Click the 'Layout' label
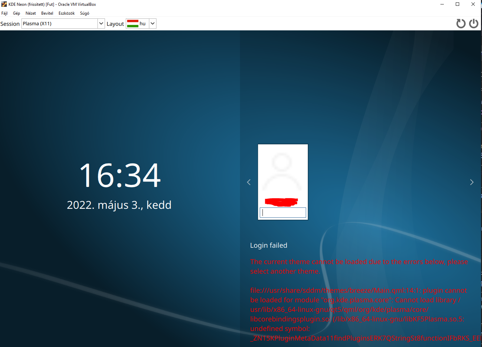The image size is (482, 347). pyautogui.click(x=115, y=24)
